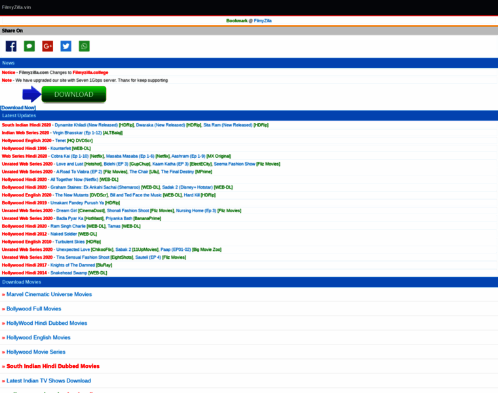Screen dimensions: 498x393
Task: Share via the green SMS message icon
Action: coord(29,46)
